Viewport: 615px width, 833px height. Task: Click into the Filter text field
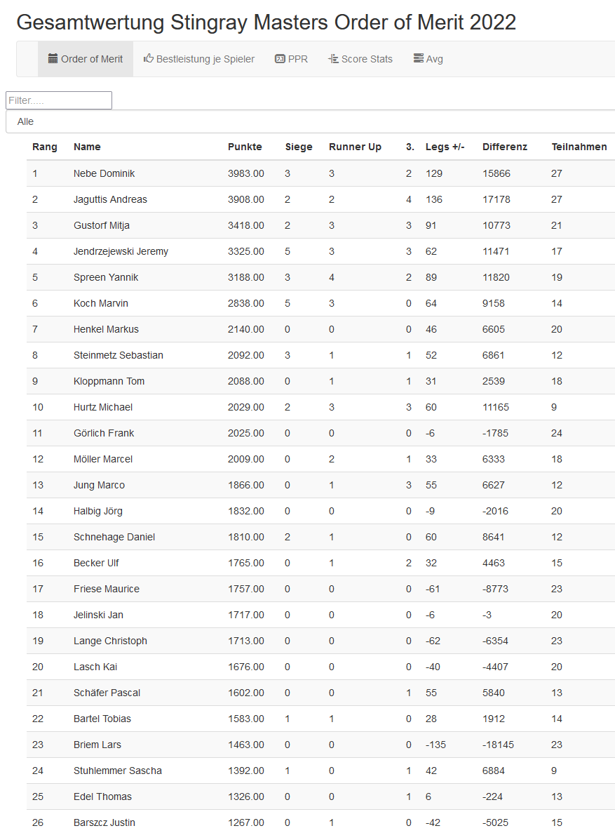tap(59, 100)
